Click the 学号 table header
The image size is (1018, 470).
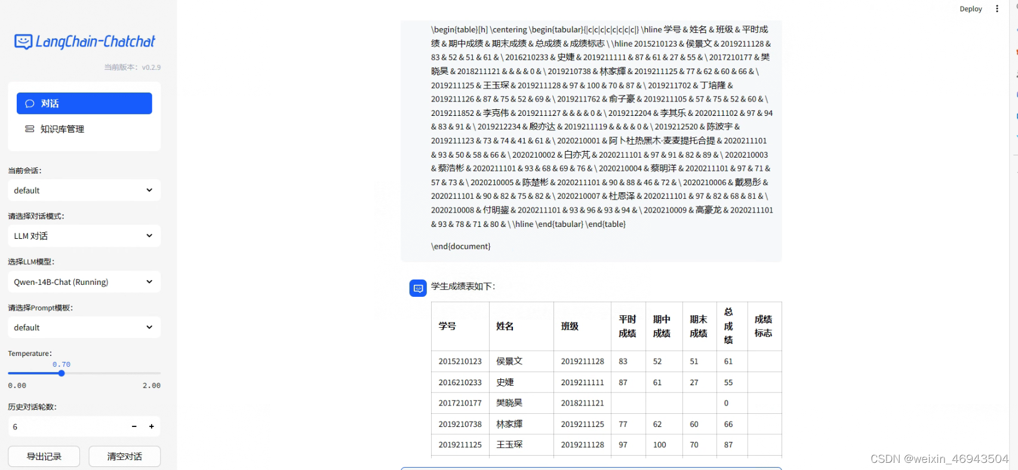(460, 326)
